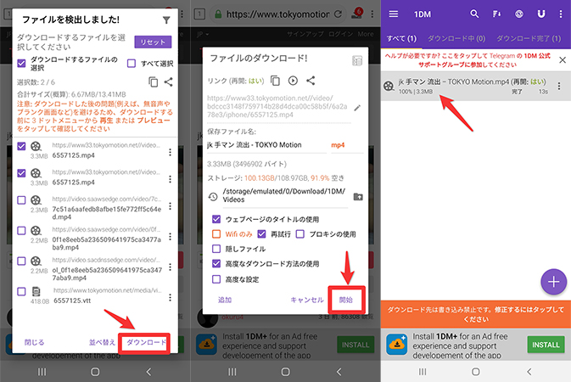This screenshot has height=382, width=571.
Task: Click 'ダウンロード' button in detected files dialog
Action: pyautogui.click(x=145, y=342)
